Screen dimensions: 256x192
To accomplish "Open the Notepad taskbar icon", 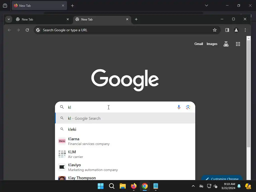I will point(156,186).
